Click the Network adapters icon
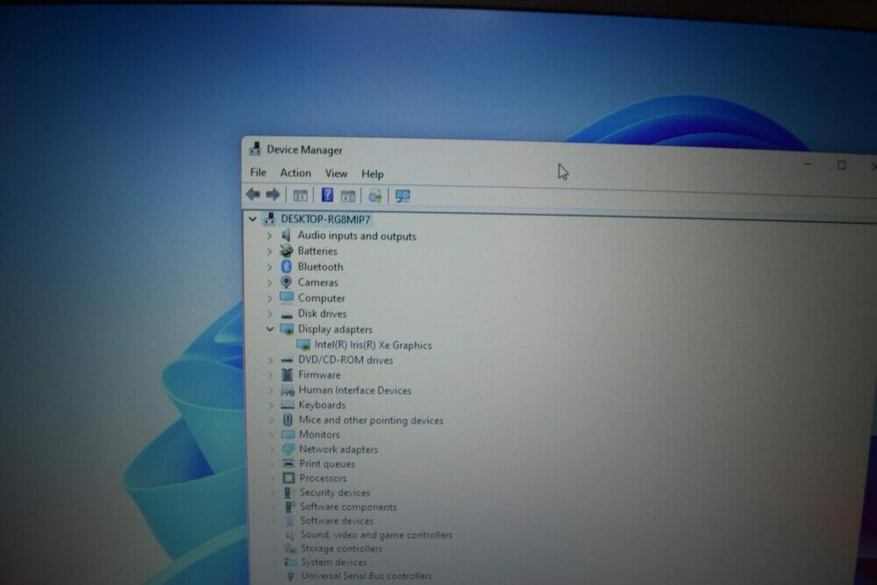The height and width of the screenshot is (585, 877). click(289, 448)
